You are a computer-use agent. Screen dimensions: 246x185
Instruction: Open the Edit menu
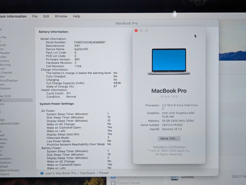tap(46, 16)
